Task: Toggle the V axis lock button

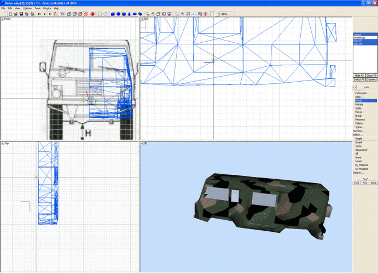Action: pos(44,14)
